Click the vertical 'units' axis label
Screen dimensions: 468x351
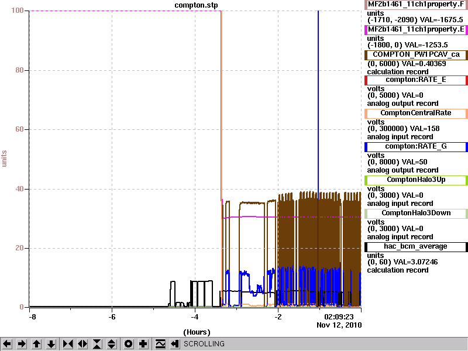point(4,159)
